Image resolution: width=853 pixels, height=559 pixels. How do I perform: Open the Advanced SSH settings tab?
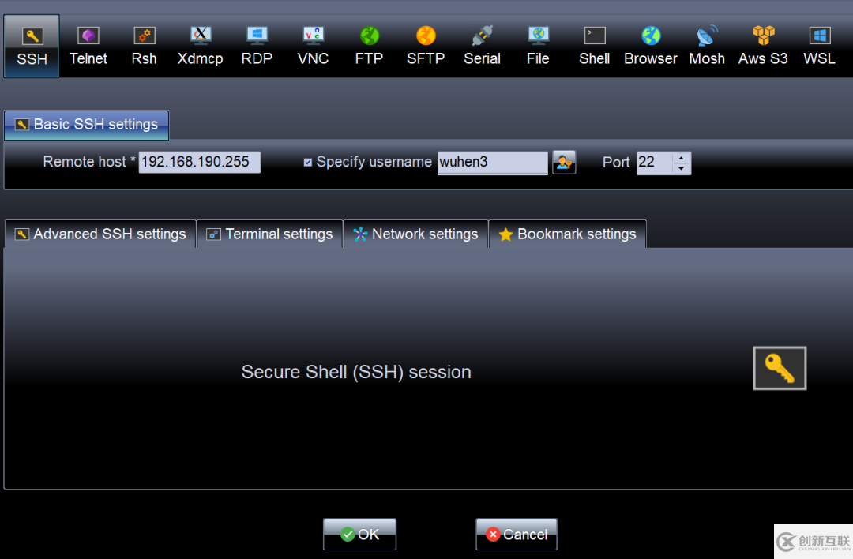coord(100,234)
